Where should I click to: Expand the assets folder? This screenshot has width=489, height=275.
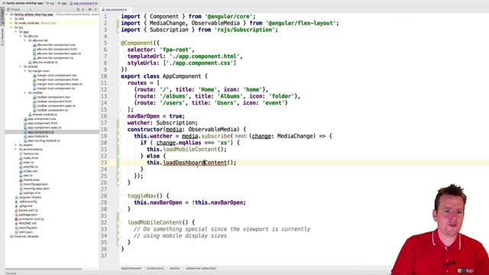tap(16, 145)
